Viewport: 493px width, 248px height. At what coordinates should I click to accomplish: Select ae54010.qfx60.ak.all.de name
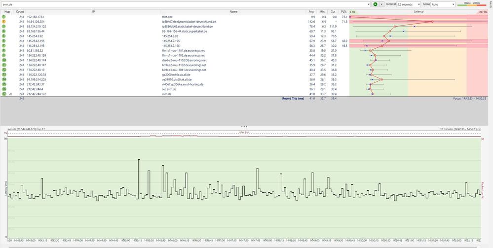(x=177, y=79)
